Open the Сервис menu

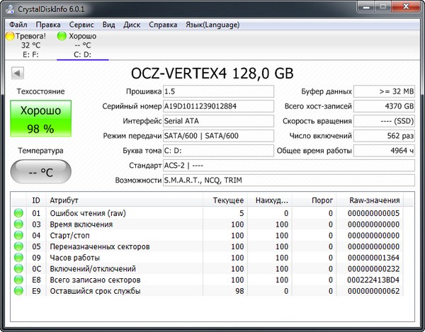tap(81, 24)
